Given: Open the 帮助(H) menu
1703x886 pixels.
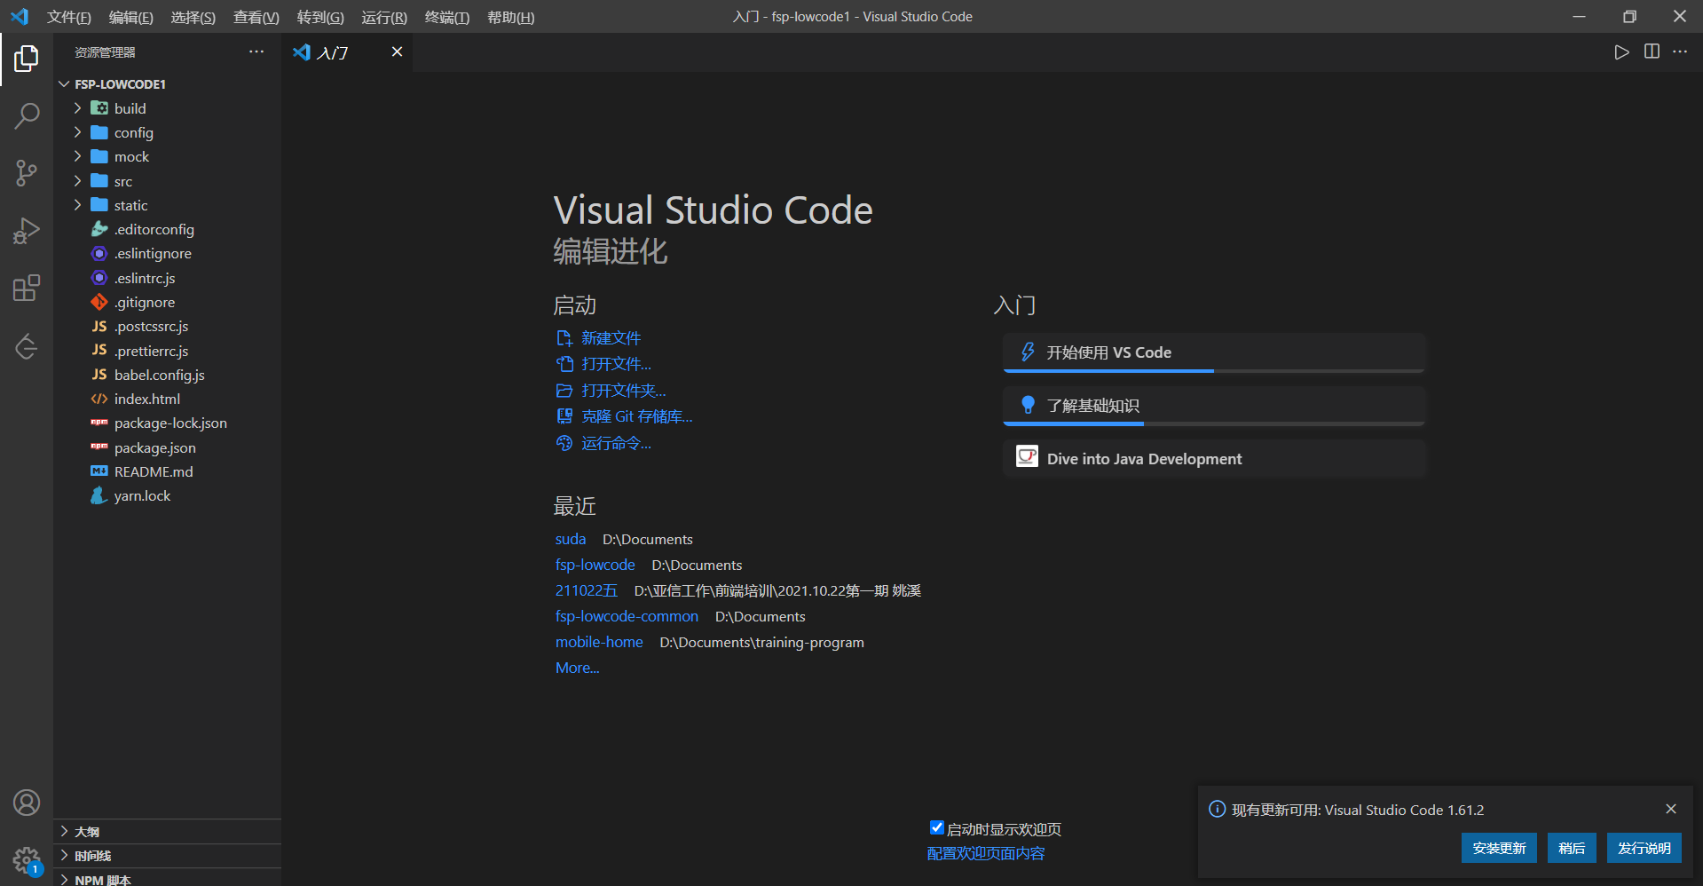Looking at the screenshot, I should [x=511, y=17].
